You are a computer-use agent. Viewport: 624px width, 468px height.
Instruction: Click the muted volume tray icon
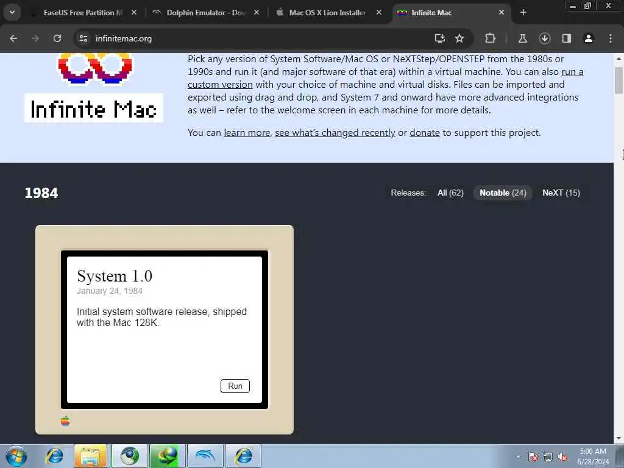coord(562,457)
